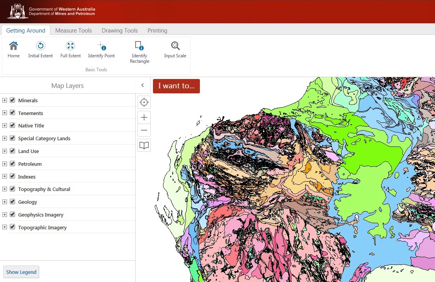Activate the Identify Point tool
The height and width of the screenshot is (282, 435).
101,46
